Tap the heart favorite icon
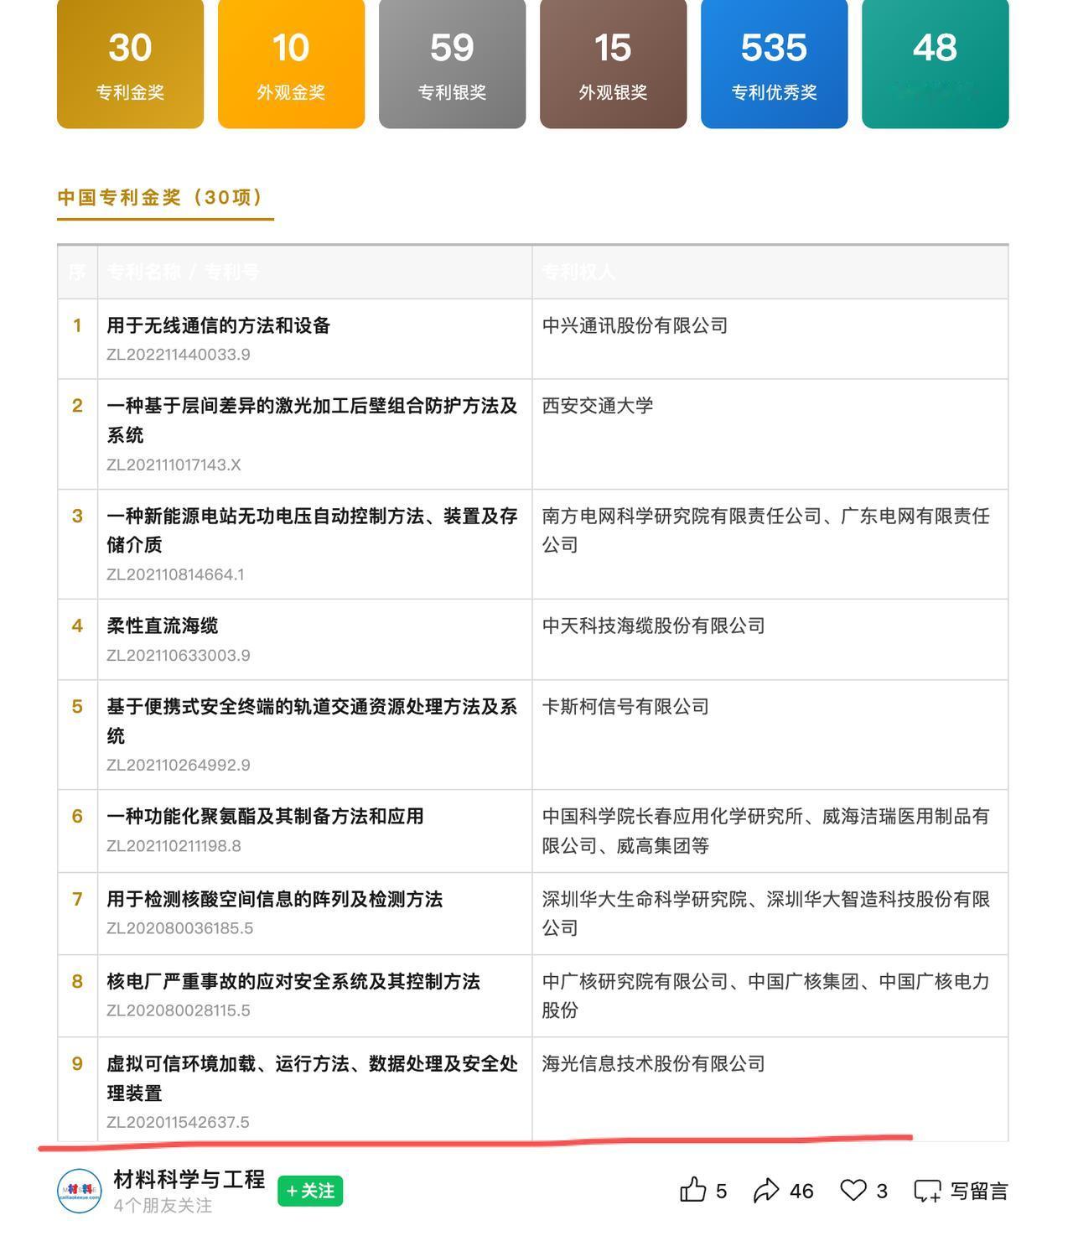This screenshot has height=1236, width=1073. pyautogui.click(x=853, y=1190)
